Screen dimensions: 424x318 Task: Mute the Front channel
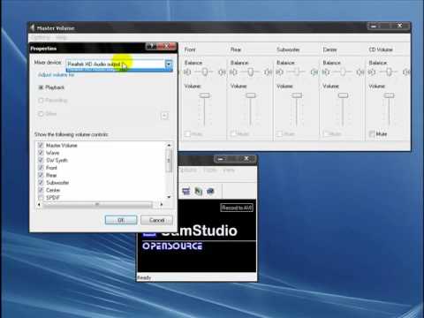click(187, 134)
